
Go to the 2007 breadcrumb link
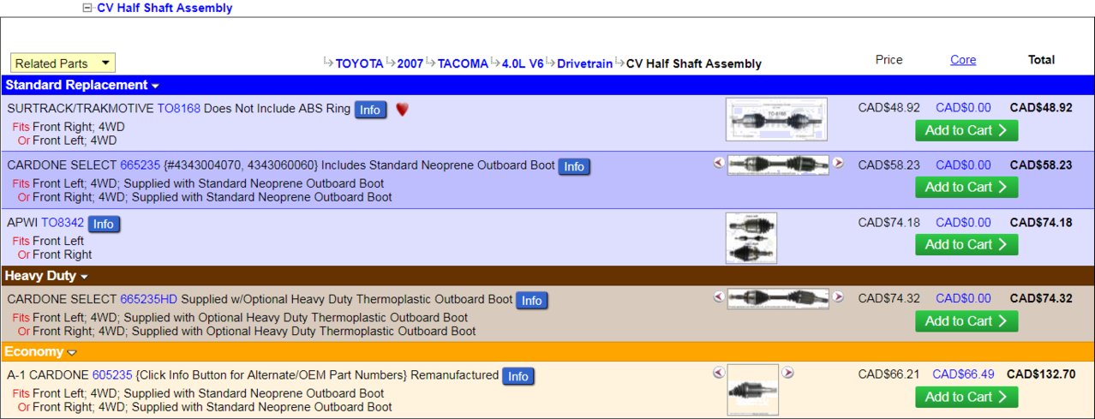(410, 63)
